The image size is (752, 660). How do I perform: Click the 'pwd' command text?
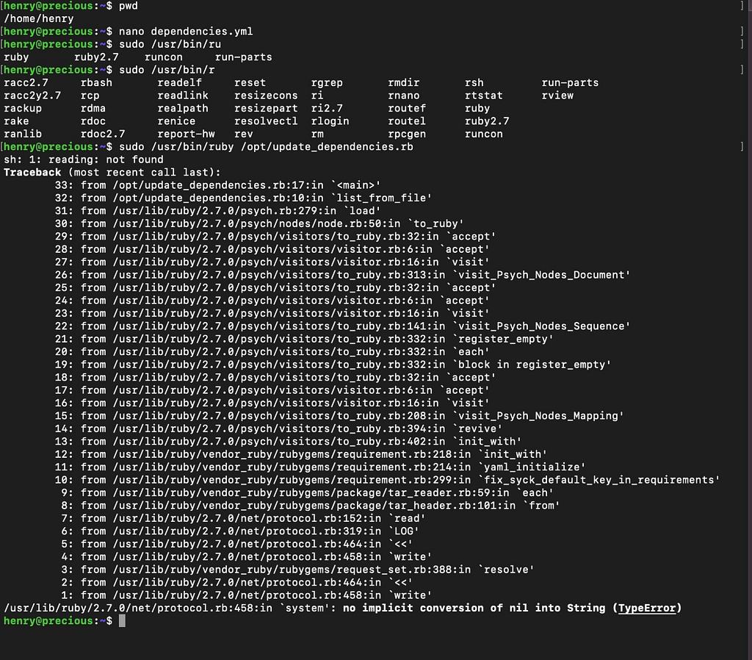pos(128,6)
